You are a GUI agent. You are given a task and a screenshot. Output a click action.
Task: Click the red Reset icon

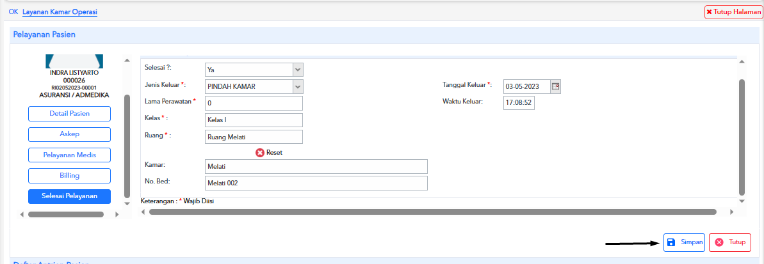(260, 153)
